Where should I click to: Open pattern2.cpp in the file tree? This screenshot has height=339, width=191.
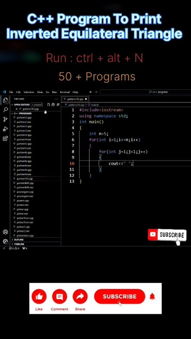24,118
